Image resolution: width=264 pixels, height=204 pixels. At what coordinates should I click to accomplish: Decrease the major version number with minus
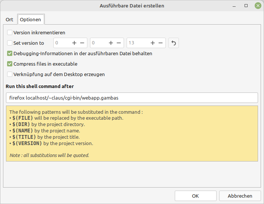[x=83, y=43]
